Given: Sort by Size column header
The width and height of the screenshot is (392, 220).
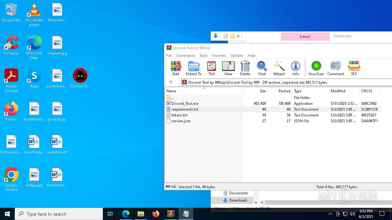Looking at the screenshot, I should point(255,91).
